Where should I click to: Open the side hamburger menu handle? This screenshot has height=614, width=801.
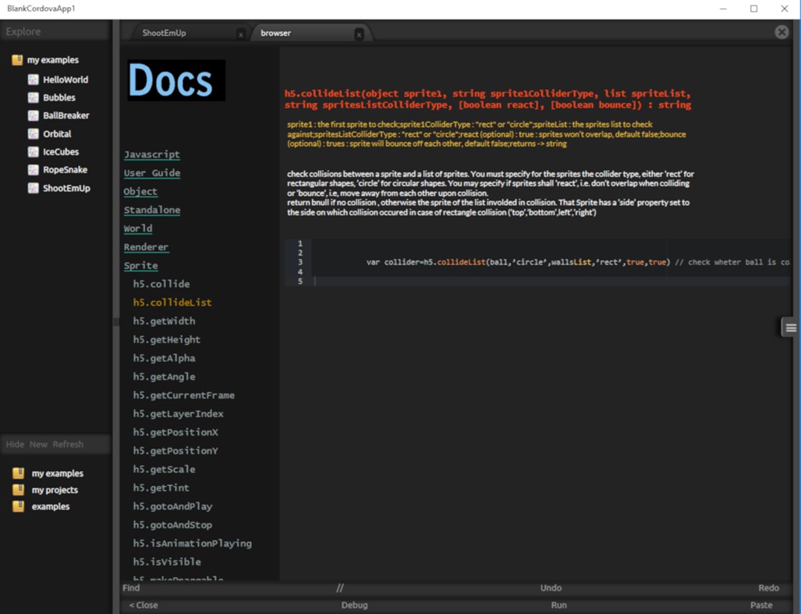[x=790, y=328]
